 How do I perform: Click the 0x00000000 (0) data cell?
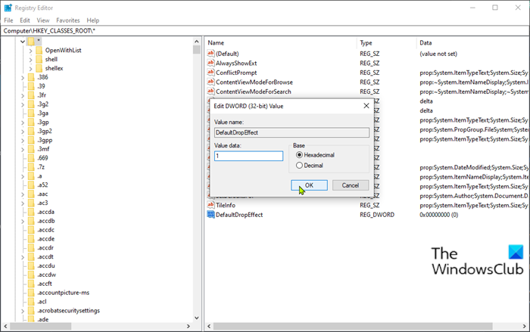[438, 215]
